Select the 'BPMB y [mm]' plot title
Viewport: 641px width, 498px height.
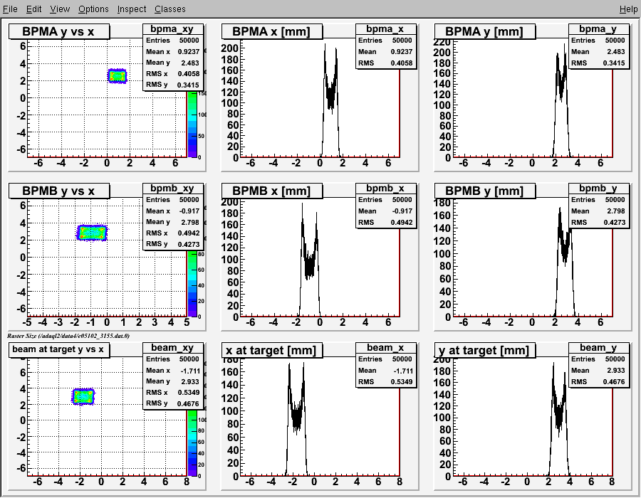tap(485, 191)
